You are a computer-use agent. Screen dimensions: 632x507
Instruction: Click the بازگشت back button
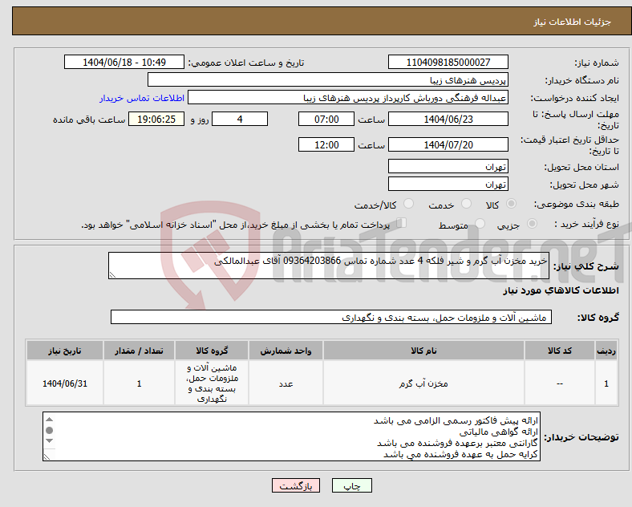(x=296, y=485)
